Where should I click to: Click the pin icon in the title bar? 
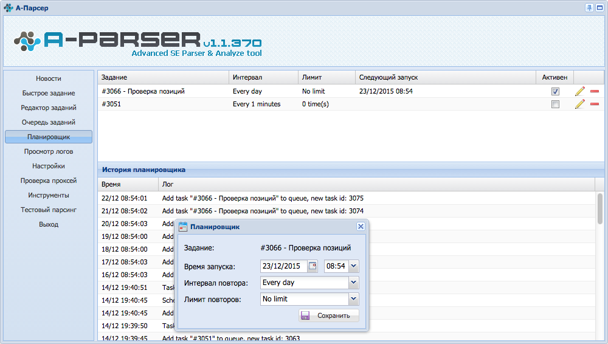click(x=589, y=8)
